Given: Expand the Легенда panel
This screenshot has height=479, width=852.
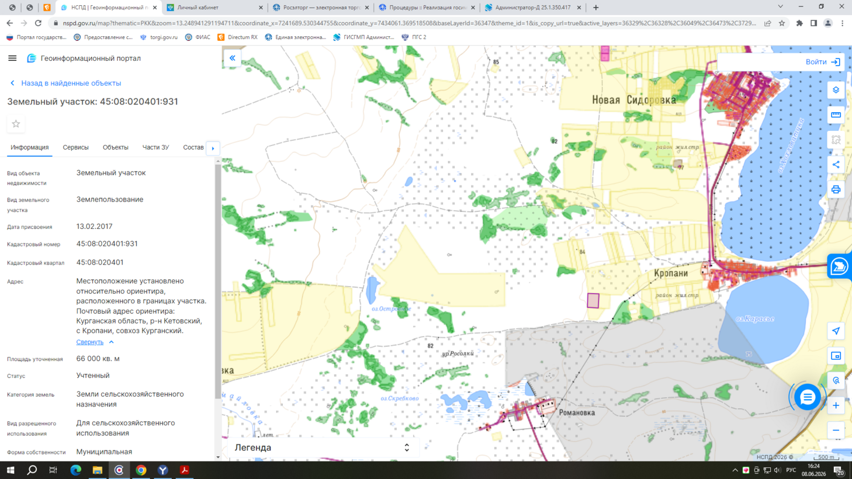Looking at the screenshot, I should 322,447.
